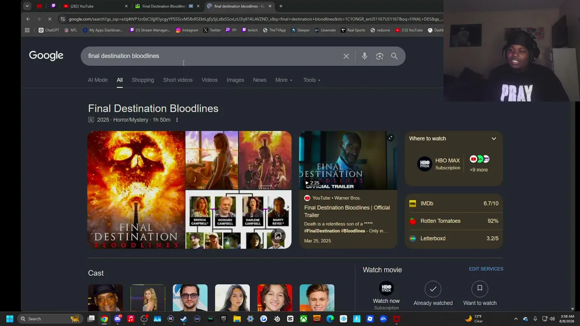The image size is (580, 326).
Task: Open the Stream Manager bookmark
Action: pyautogui.click(x=150, y=30)
